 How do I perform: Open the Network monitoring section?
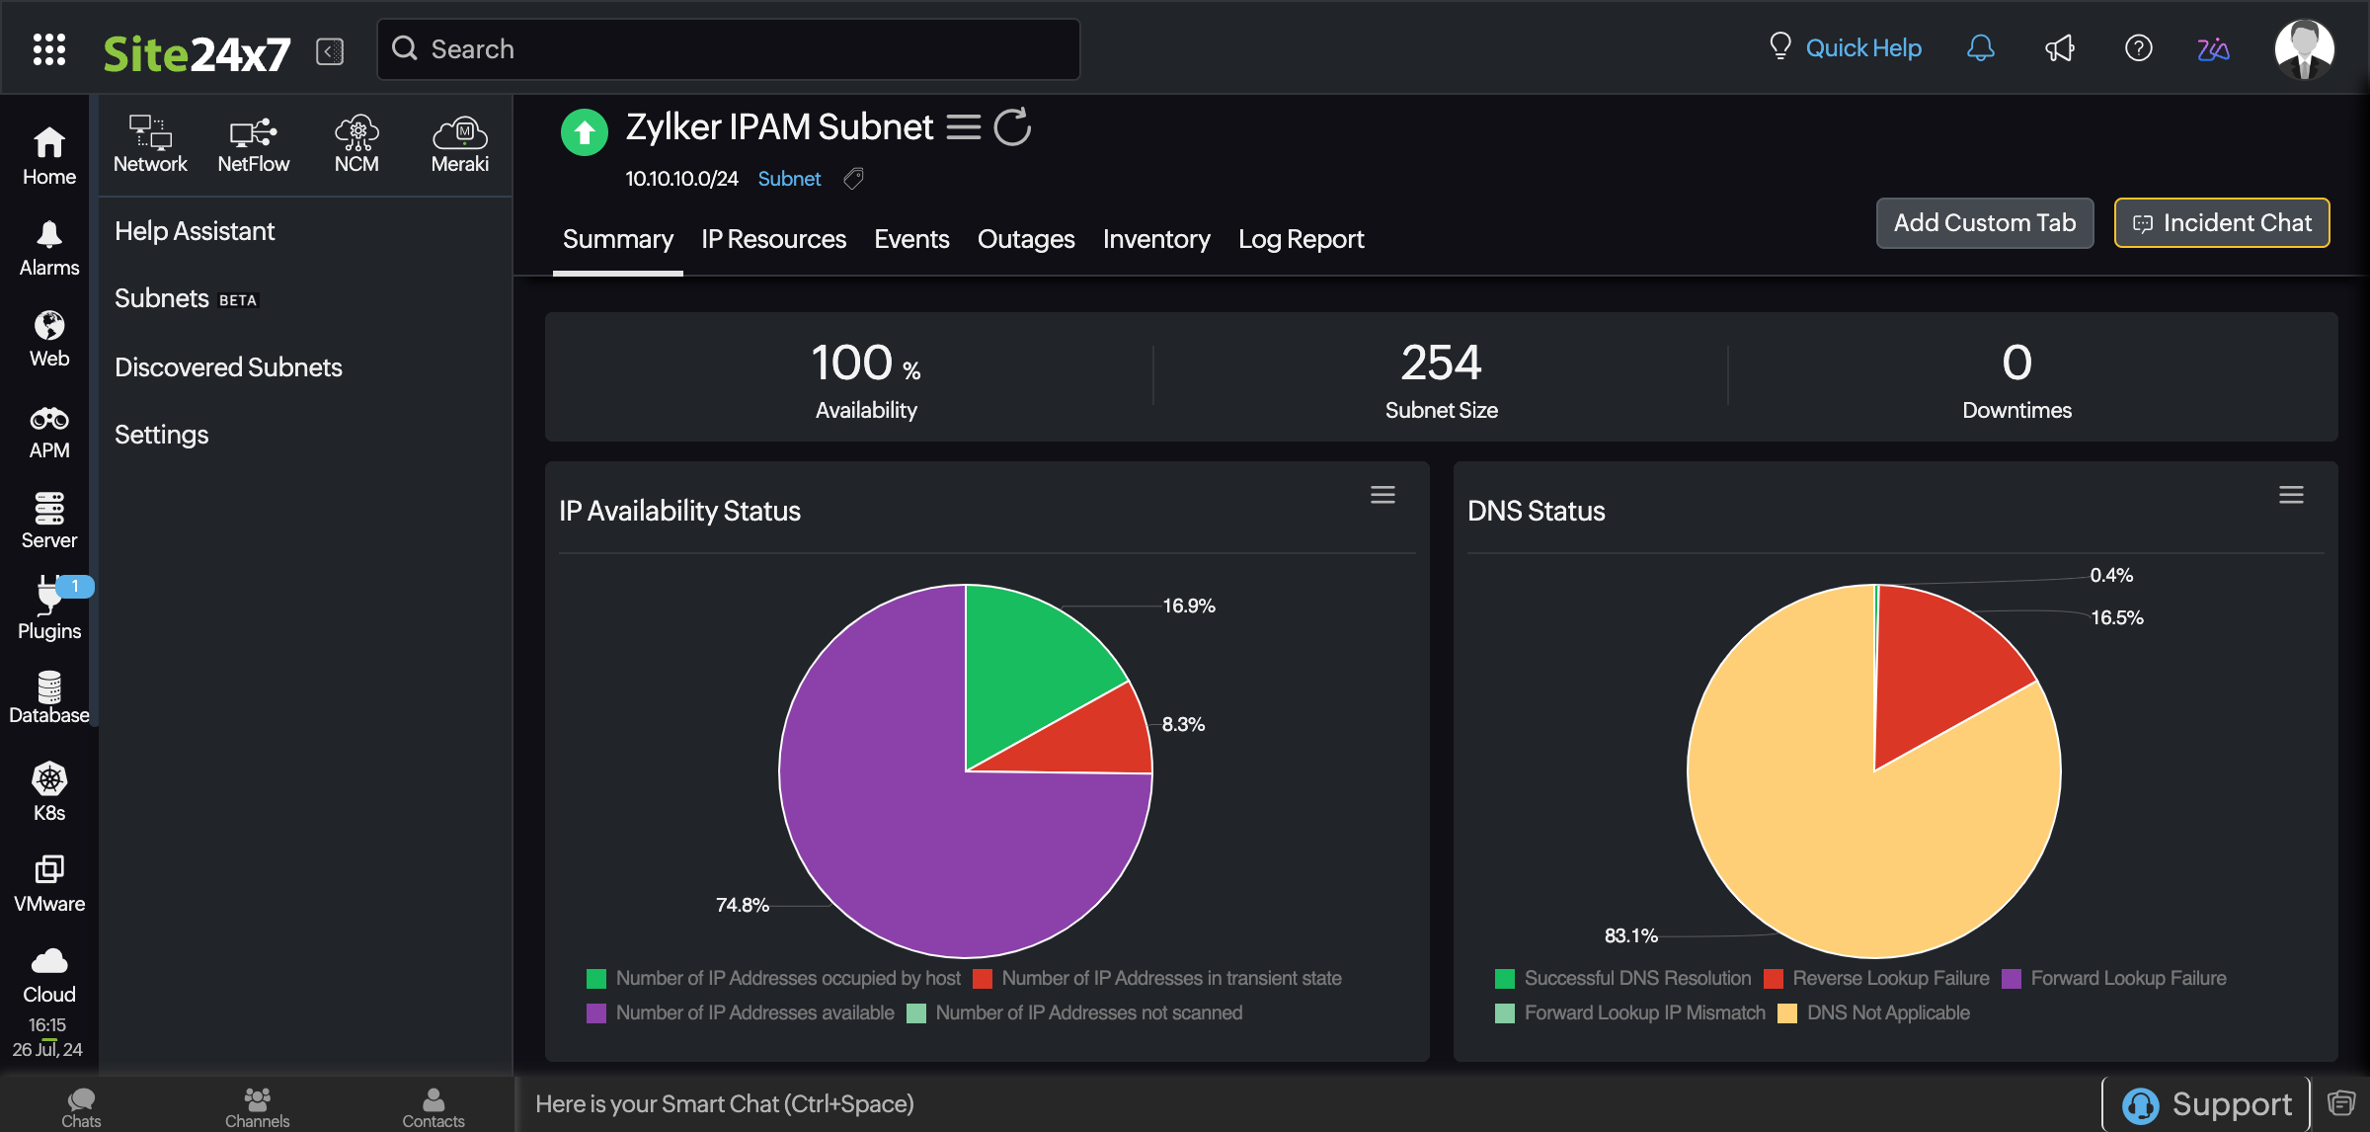[x=149, y=143]
